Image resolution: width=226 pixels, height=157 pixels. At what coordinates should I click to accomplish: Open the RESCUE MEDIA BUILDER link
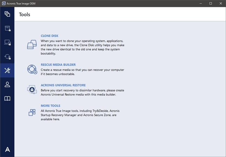point(58,65)
